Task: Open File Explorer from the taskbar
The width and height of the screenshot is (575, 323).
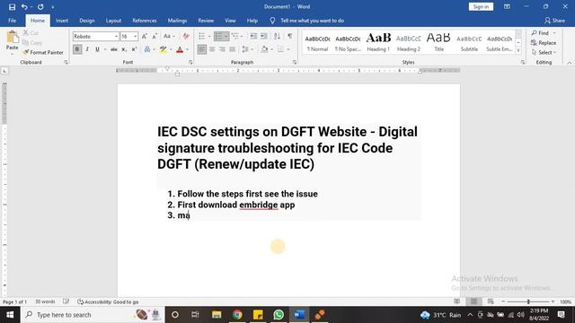Action: [x=217, y=315]
